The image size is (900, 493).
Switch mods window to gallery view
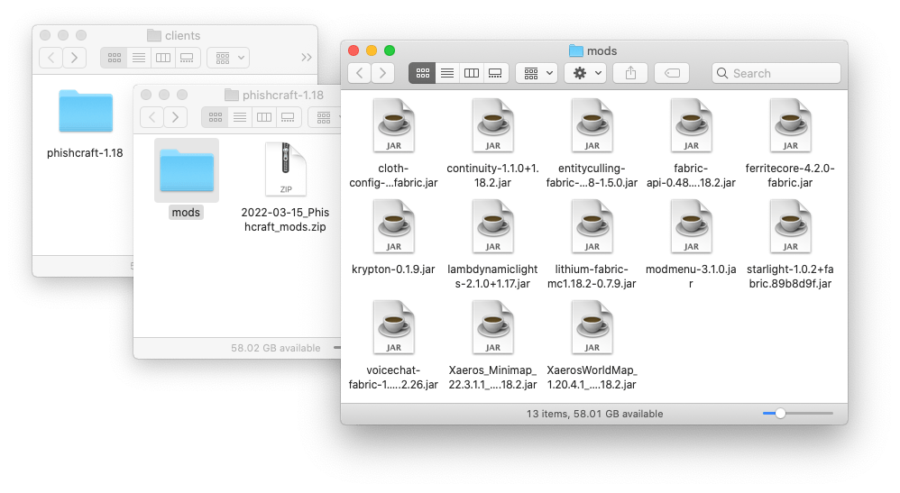495,73
